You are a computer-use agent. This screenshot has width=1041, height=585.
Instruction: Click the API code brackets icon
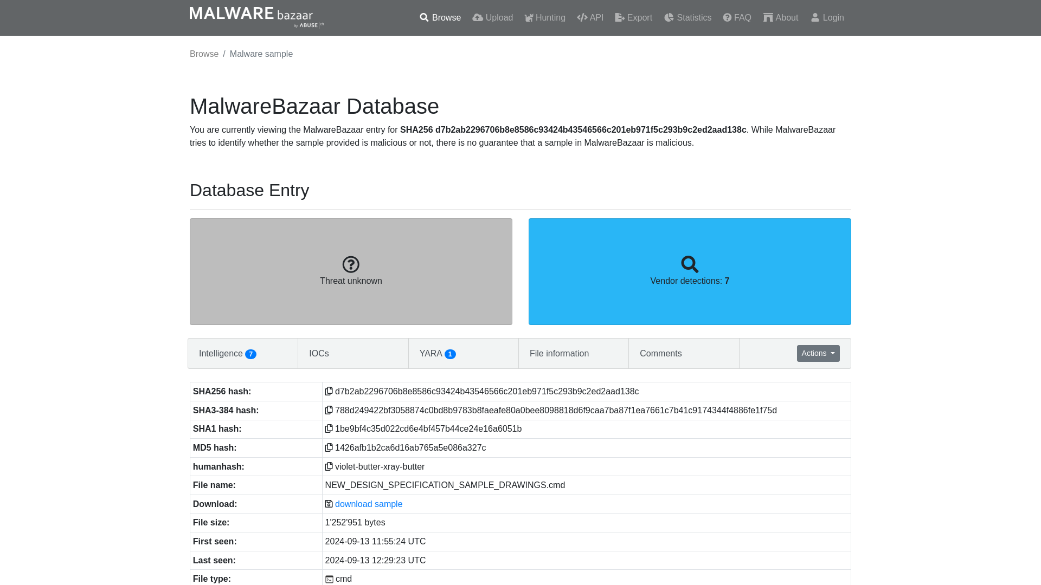click(x=581, y=17)
